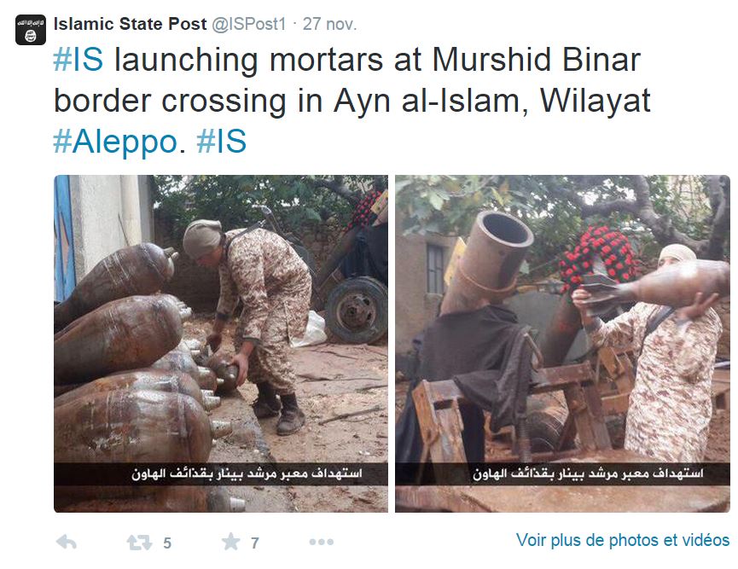Click the Arabic caption on the right photo
This screenshot has height=569, width=738.
click(588, 473)
